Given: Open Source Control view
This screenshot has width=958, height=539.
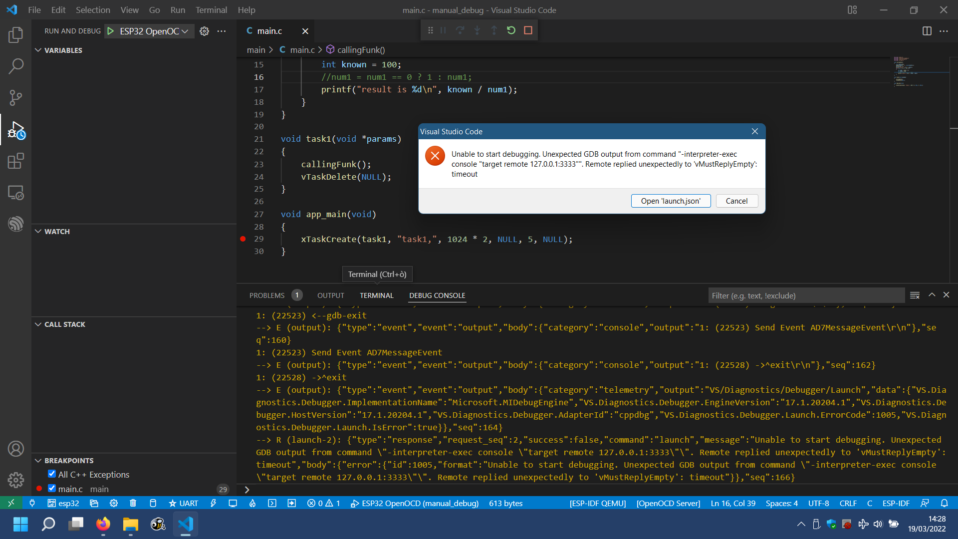Looking at the screenshot, I should [16, 98].
